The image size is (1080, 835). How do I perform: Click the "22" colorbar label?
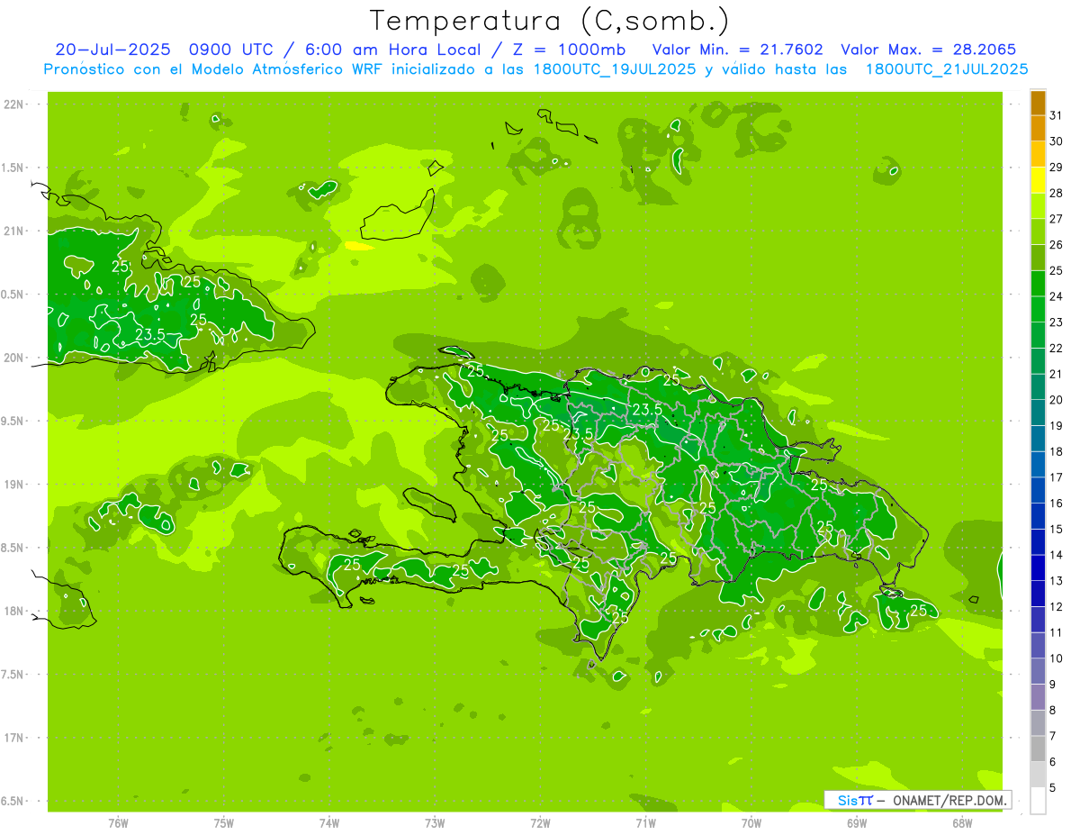point(1056,348)
